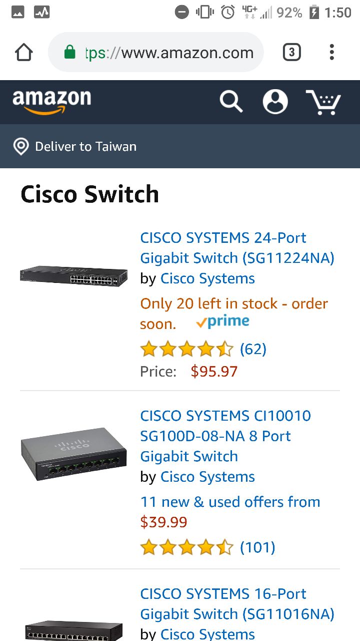The height and width of the screenshot is (641, 360).
Task: Tap the Amazon URL address bar
Action: coord(170,52)
